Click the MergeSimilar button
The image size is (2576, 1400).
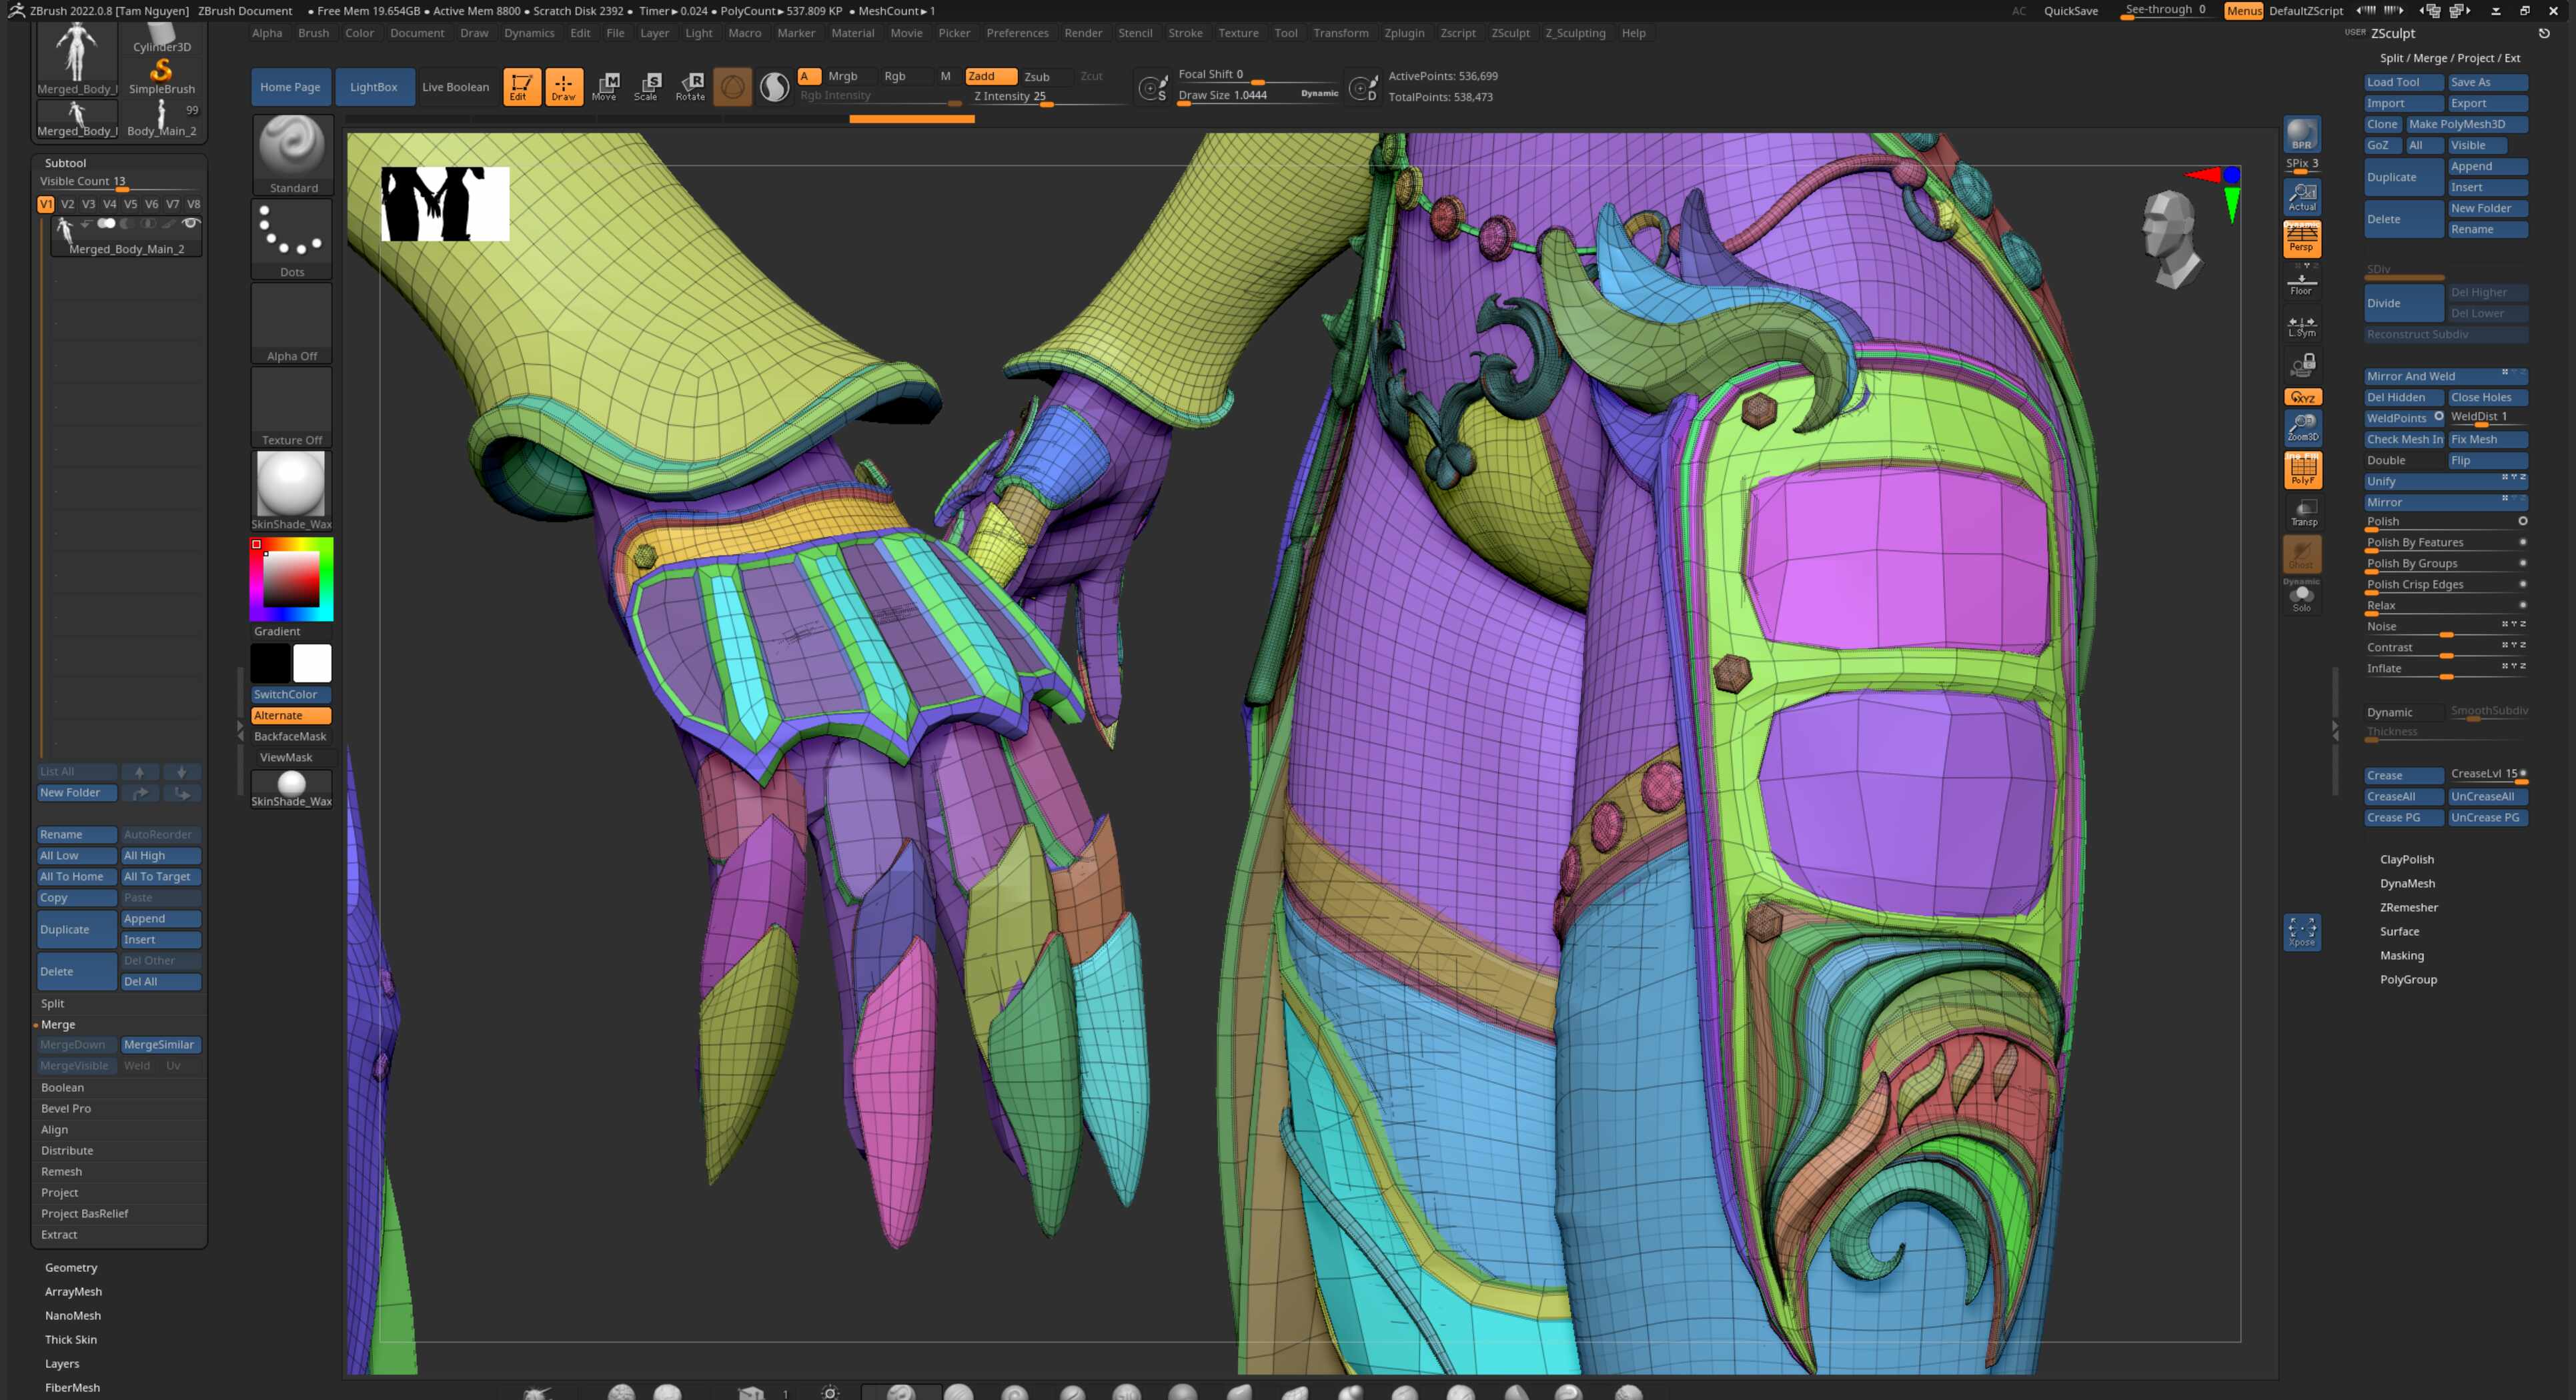tap(159, 1044)
